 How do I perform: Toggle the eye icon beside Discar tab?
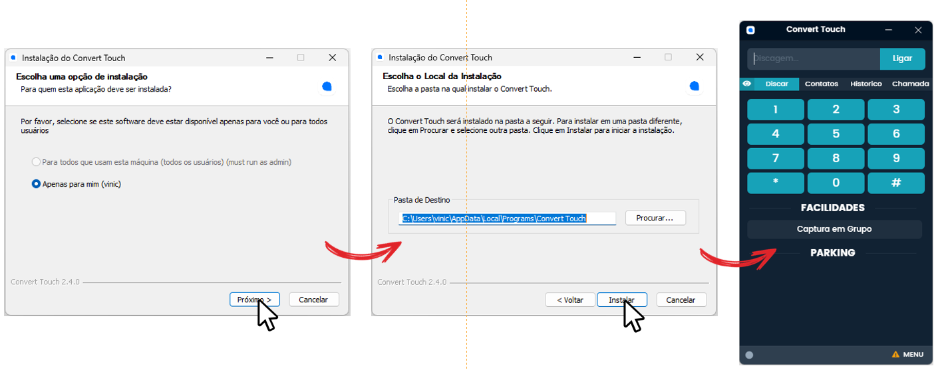point(747,84)
